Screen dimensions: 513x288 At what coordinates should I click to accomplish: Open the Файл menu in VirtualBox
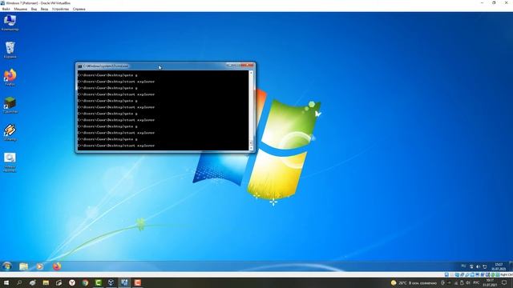[x=6, y=9]
